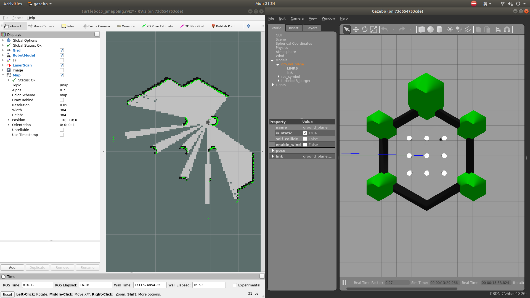Image resolution: width=530 pixels, height=298 pixels.
Task: Open the Gazebo Window menu
Action: pos(328,18)
